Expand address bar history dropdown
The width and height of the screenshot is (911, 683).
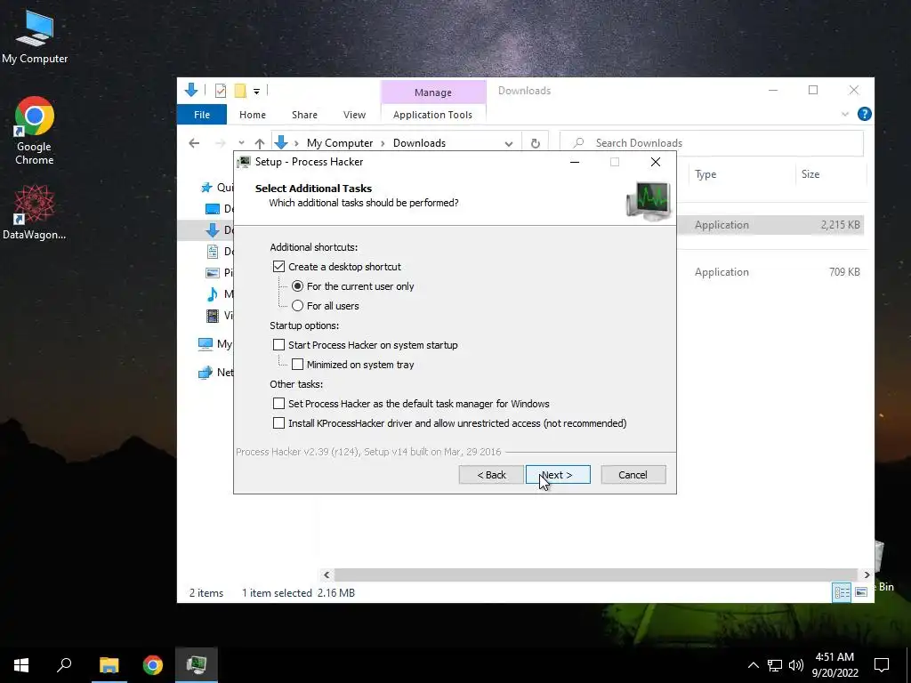509,143
